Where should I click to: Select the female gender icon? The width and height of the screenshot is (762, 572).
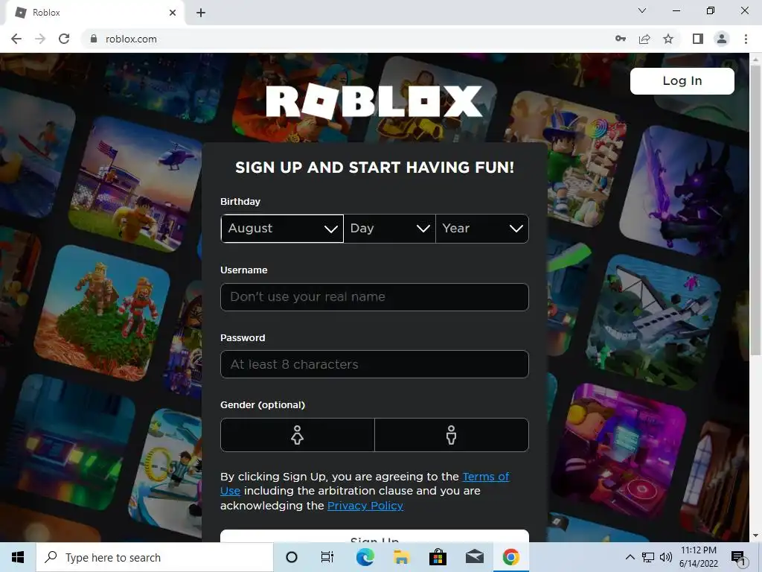click(297, 435)
